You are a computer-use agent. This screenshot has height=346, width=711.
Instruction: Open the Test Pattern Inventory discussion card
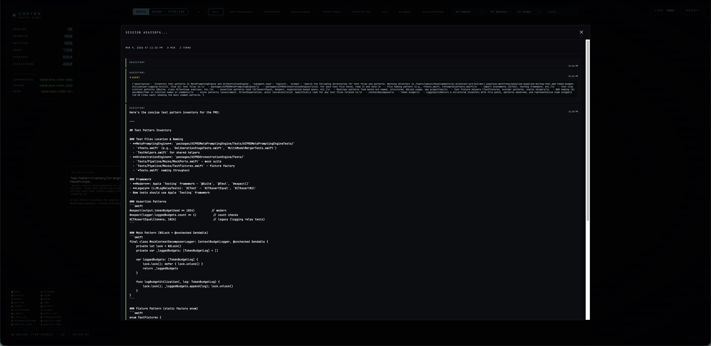pyautogui.click(x=94, y=187)
